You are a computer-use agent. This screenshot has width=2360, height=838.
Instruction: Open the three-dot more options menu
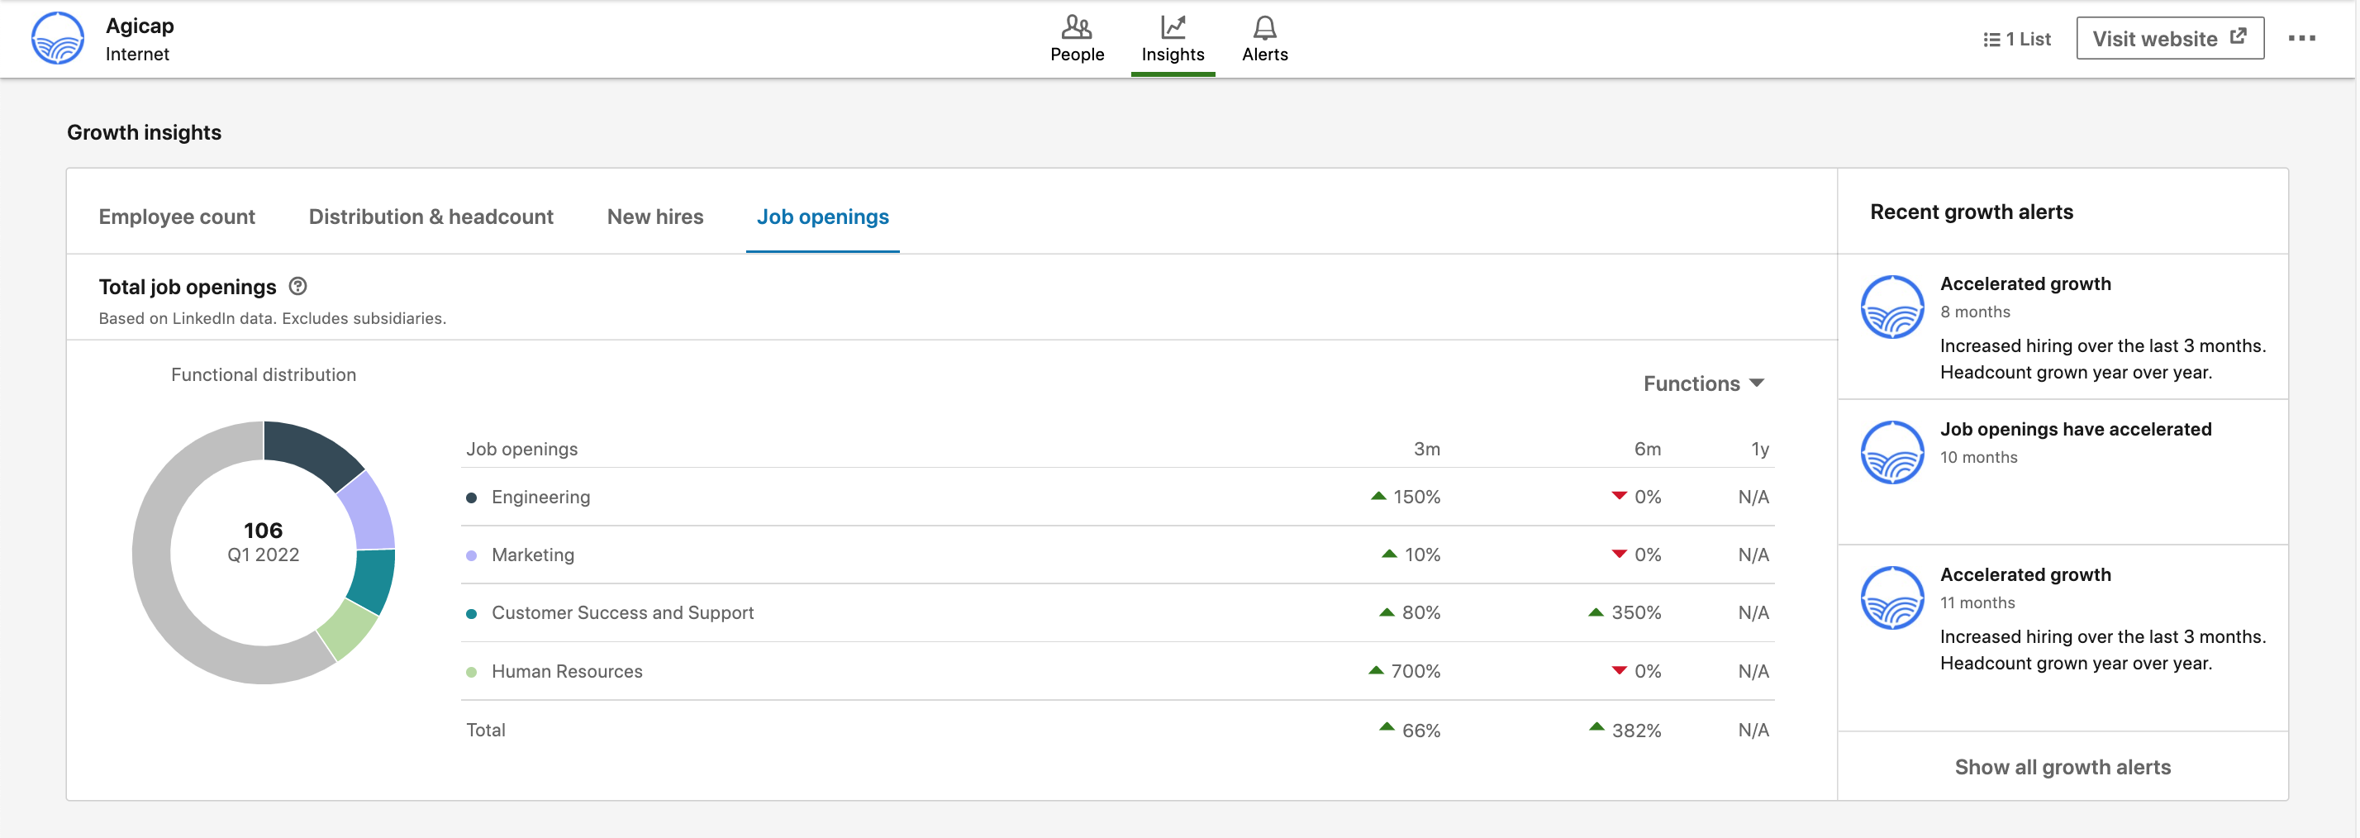click(x=2301, y=39)
